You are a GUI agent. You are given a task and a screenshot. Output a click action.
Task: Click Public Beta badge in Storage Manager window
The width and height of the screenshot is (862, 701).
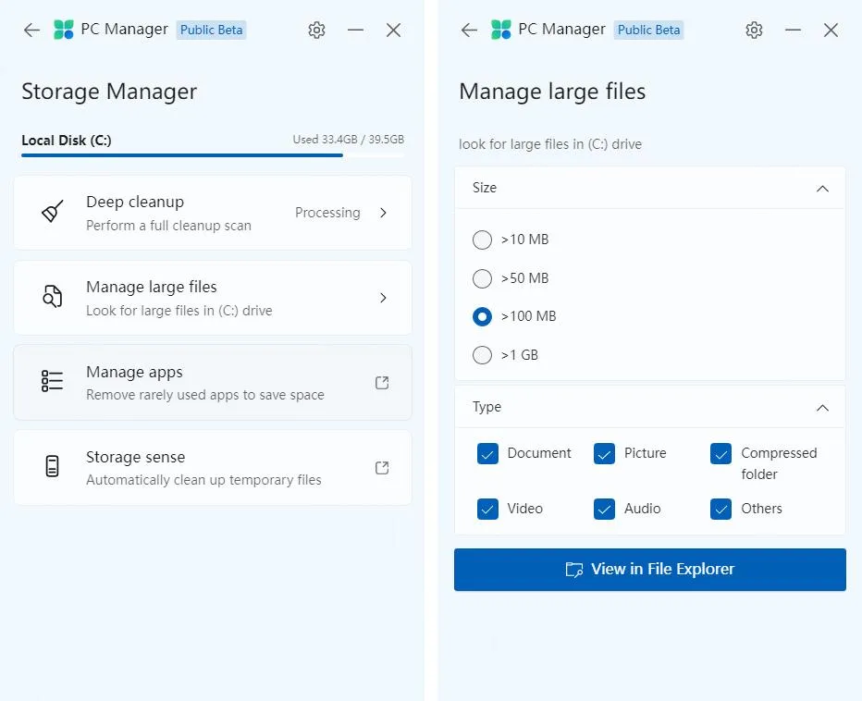coord(211,30)
